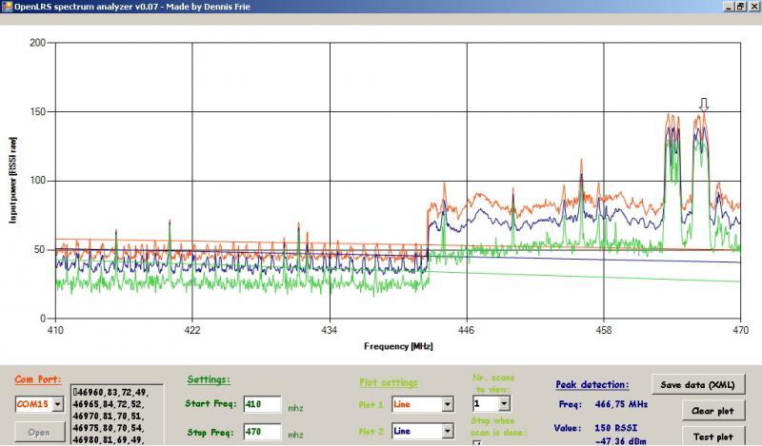The width and height of the screenshot is (762, 446).
Task: Click the application icon in the title bar
Action: pos(6,6)
